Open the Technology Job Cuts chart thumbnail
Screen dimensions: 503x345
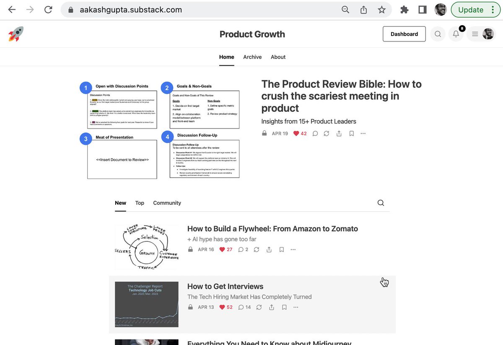point(147,304)
